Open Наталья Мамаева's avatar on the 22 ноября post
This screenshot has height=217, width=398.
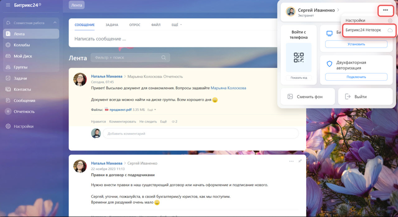click(80, 166)
